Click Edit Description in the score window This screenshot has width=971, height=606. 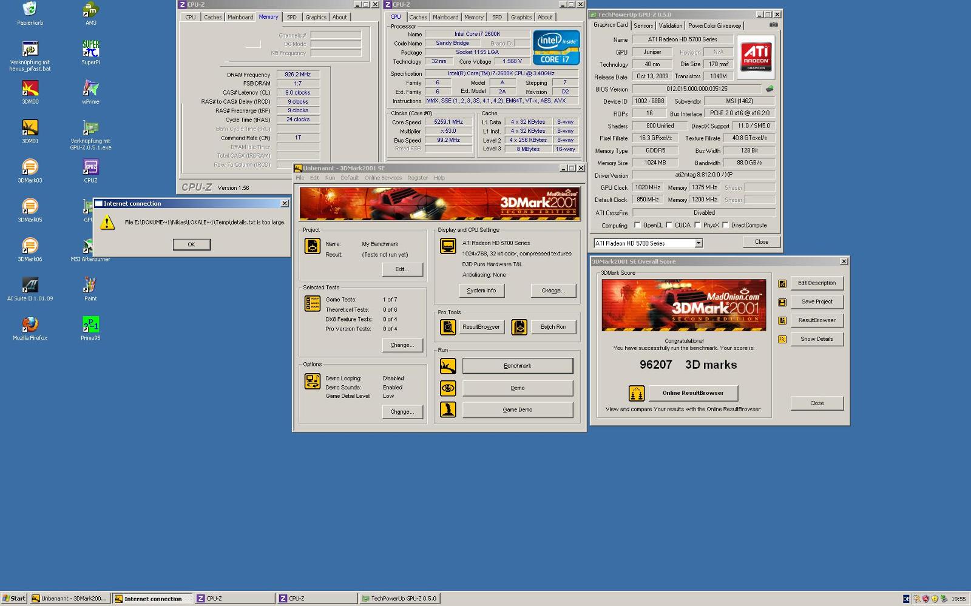[x=817, y=283]
